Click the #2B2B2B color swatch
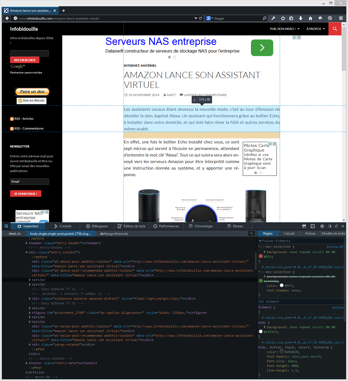 282,352
